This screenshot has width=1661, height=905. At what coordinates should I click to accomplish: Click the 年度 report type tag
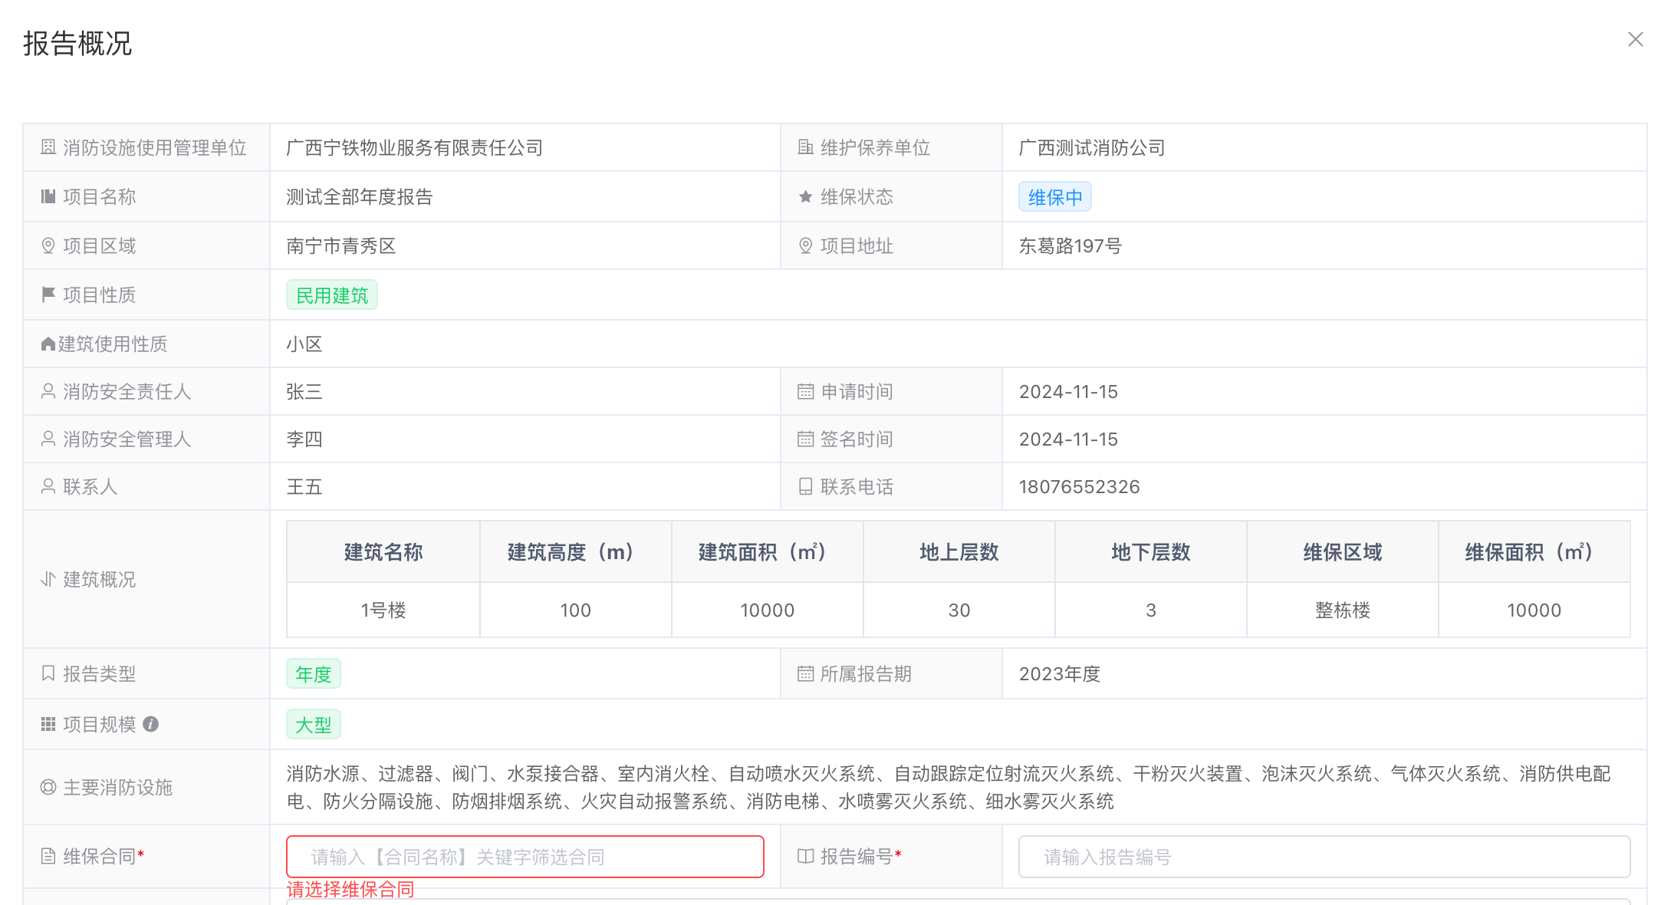coord(314,674)
